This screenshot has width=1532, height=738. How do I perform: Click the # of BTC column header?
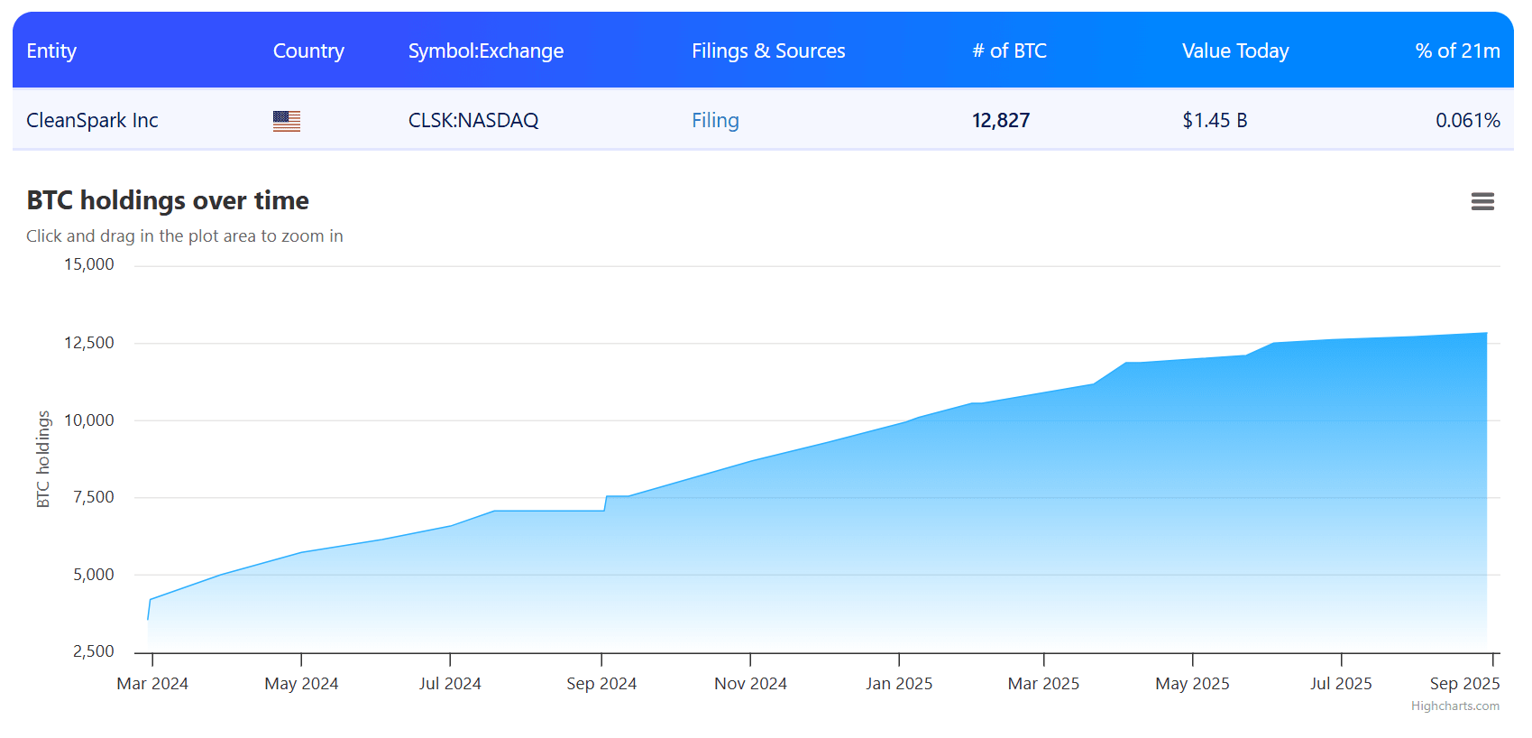click(x=1009, y=51)
